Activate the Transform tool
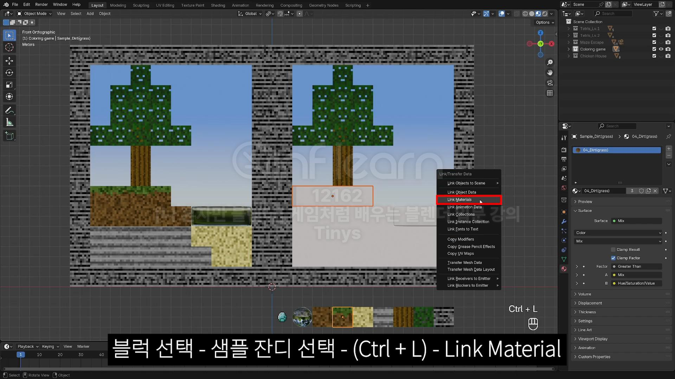 click(x=9, y=97)
